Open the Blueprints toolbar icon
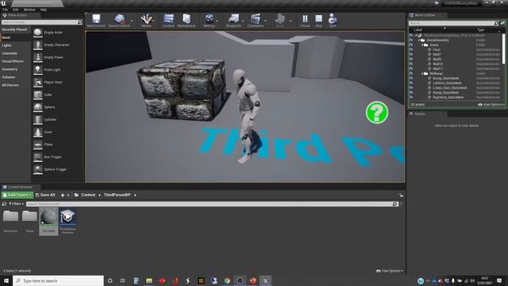This screenshot has height=286, width=508. 233,21
